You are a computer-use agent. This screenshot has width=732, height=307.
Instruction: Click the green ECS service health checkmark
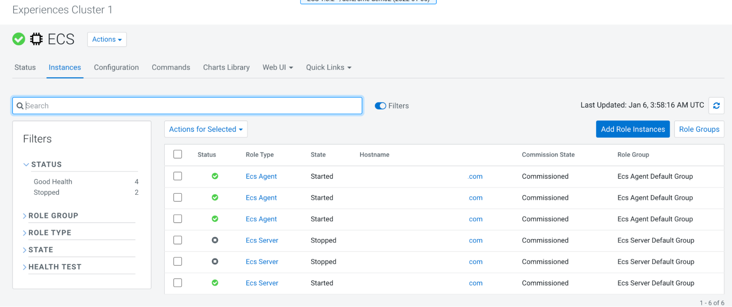[19, 39]
